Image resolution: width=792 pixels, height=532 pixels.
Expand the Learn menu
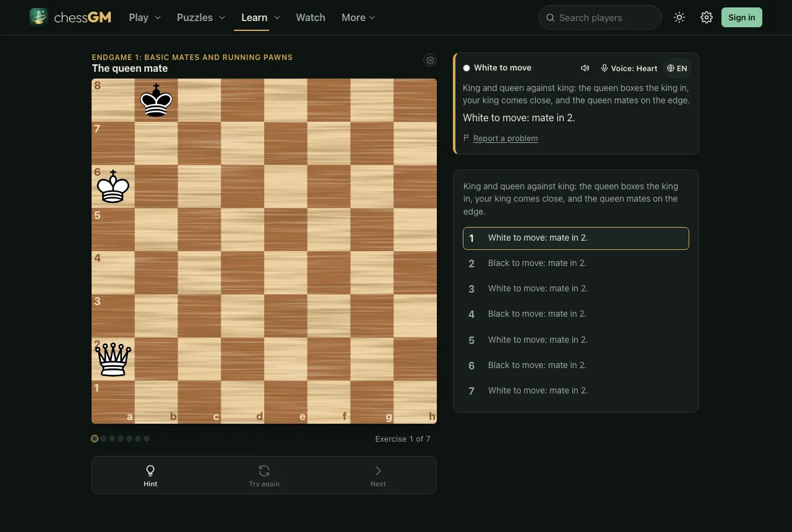pyautogui.click(x=260, y=17)
